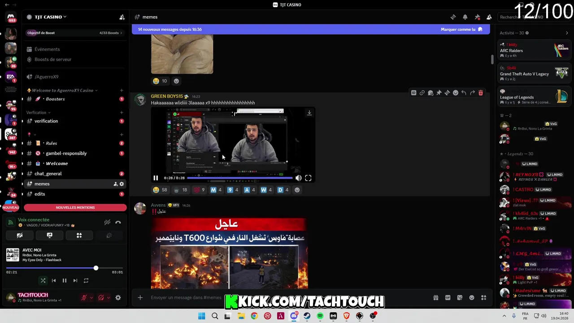The width and height of the screenshot is (574, 323).
Task: Pause the AVEC MOI song
Action: pyautogui.click(x=65, y=280)
